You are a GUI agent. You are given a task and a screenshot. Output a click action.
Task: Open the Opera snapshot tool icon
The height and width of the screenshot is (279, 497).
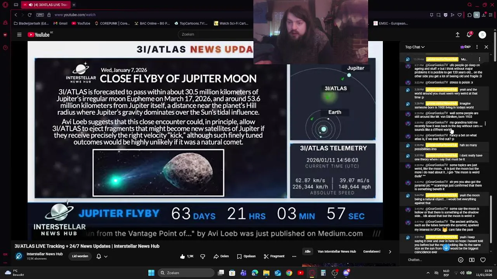click(x=438, y=15)
